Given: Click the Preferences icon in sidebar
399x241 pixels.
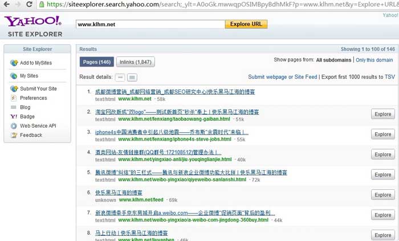Looking at the screenshot, I should [14, 98].
